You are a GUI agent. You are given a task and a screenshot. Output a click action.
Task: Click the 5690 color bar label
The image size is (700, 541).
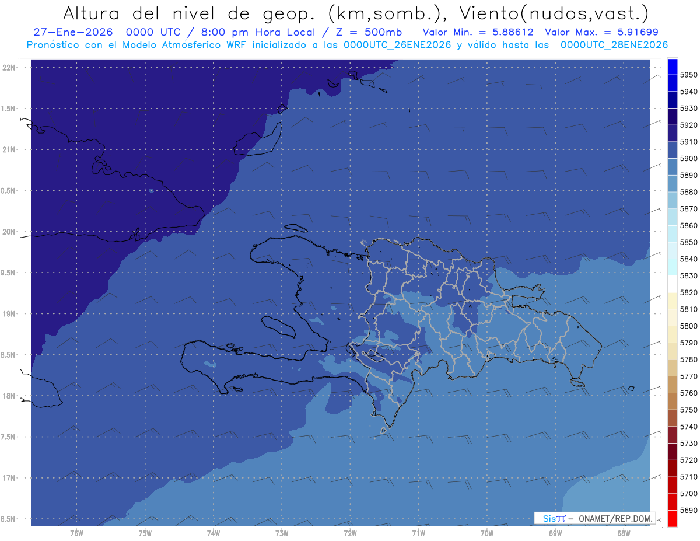688,510
